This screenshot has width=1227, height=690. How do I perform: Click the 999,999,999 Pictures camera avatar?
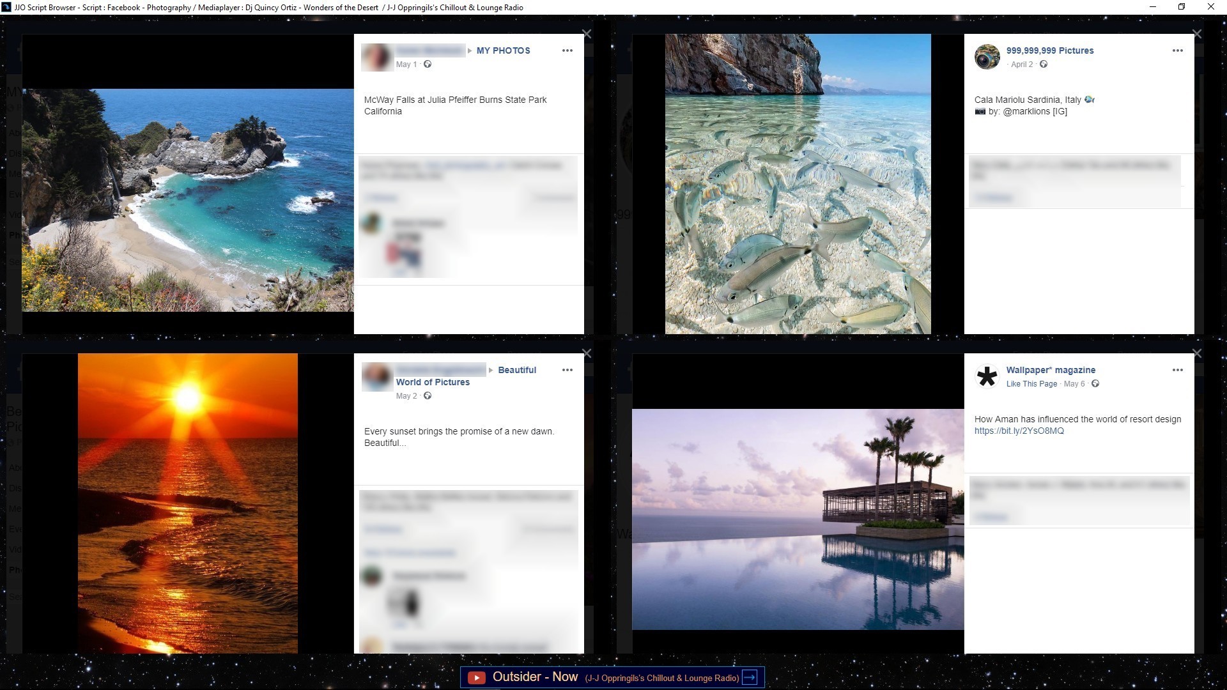click(x=987, y=57)
